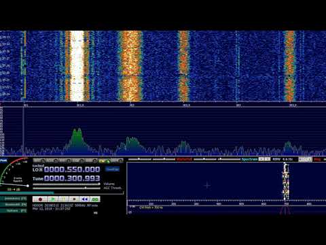
Task: Click the blue Rewind button
Action: click(85, 199)
